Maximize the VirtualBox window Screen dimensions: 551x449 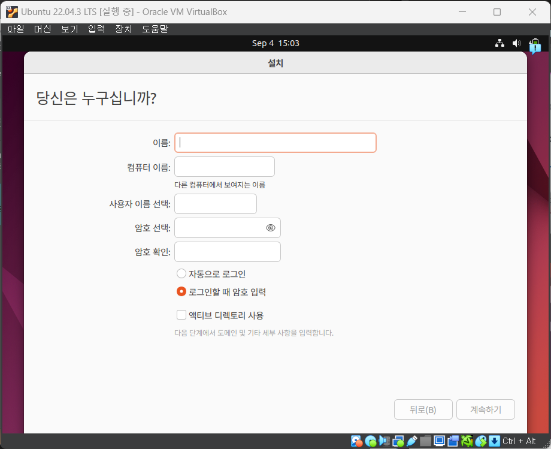tap(497, 12)
